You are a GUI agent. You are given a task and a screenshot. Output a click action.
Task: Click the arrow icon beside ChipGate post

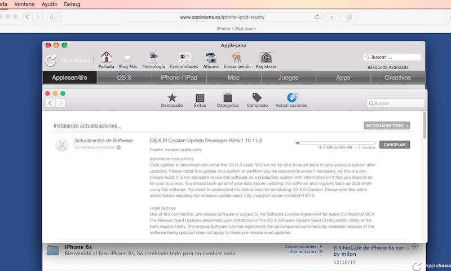pyautogui.click(x=415, y=247)
